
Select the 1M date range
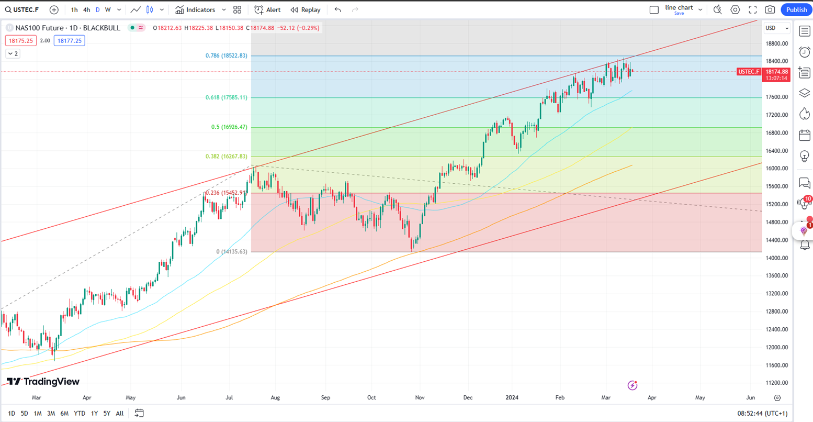point(38,414)
